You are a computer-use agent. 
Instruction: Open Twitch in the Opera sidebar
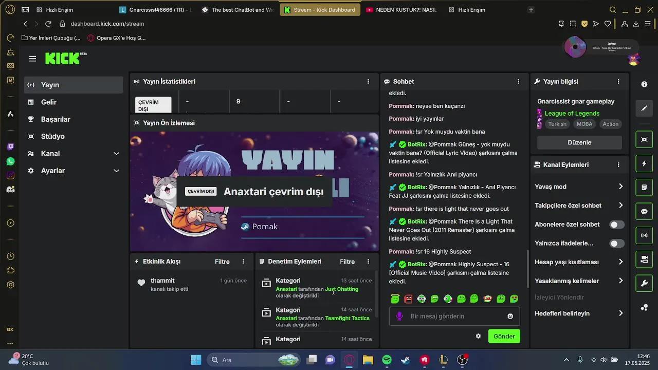pos(10,147)
